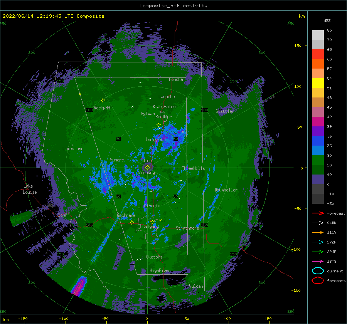Click the RockyMH label
The height and width of the screenshot is (324, 347).
pos(102,108)
